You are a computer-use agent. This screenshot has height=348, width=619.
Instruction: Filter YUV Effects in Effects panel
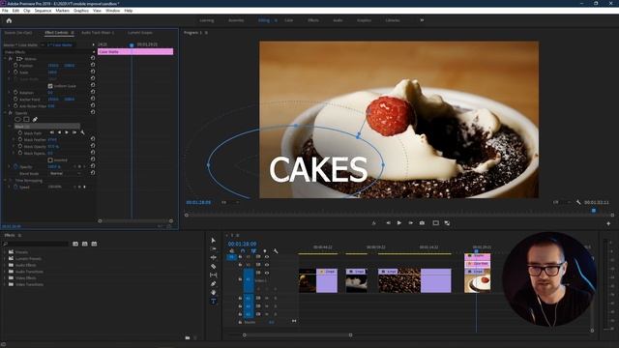click(94, 244)
